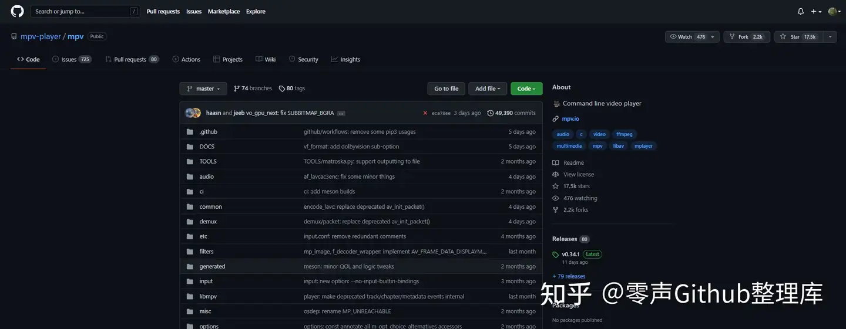Open the Add file dropdown

click(488, 89)
